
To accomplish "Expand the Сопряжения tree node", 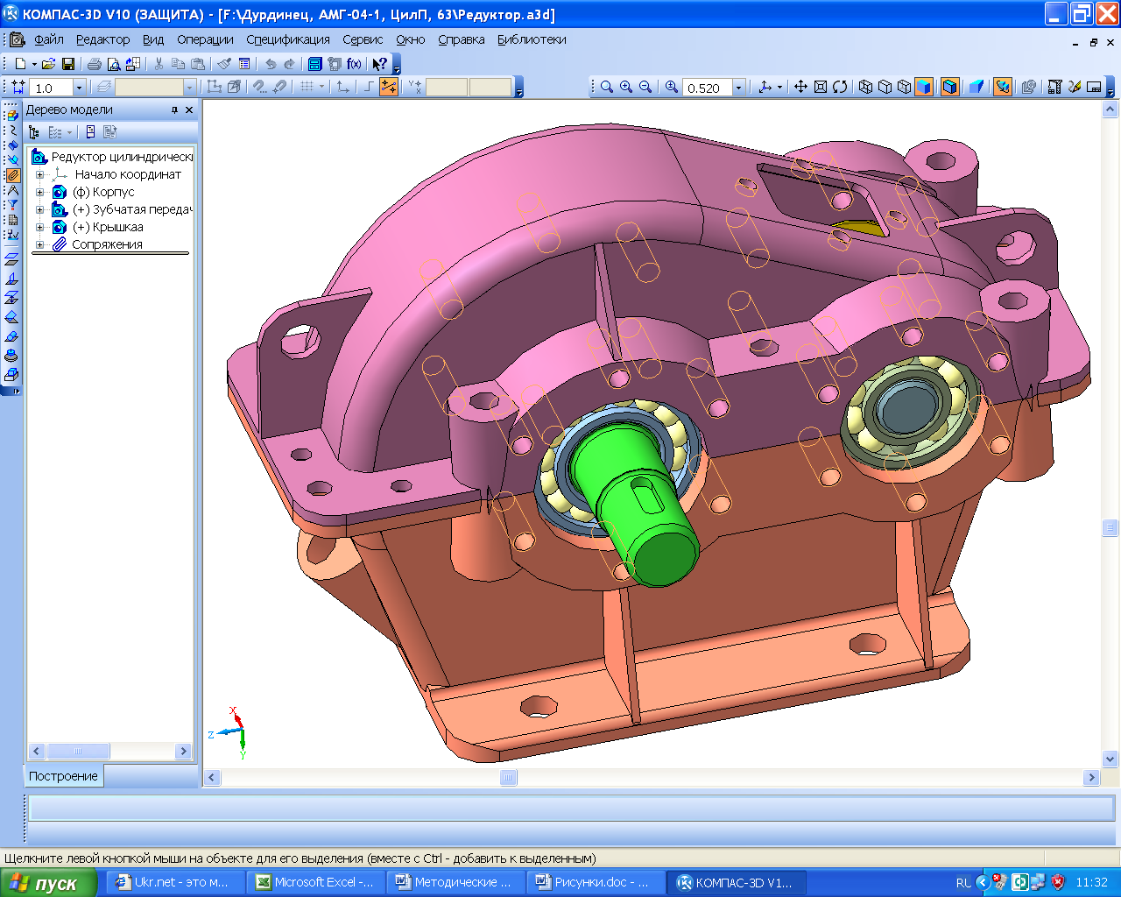I will click(x=39, y=244).
